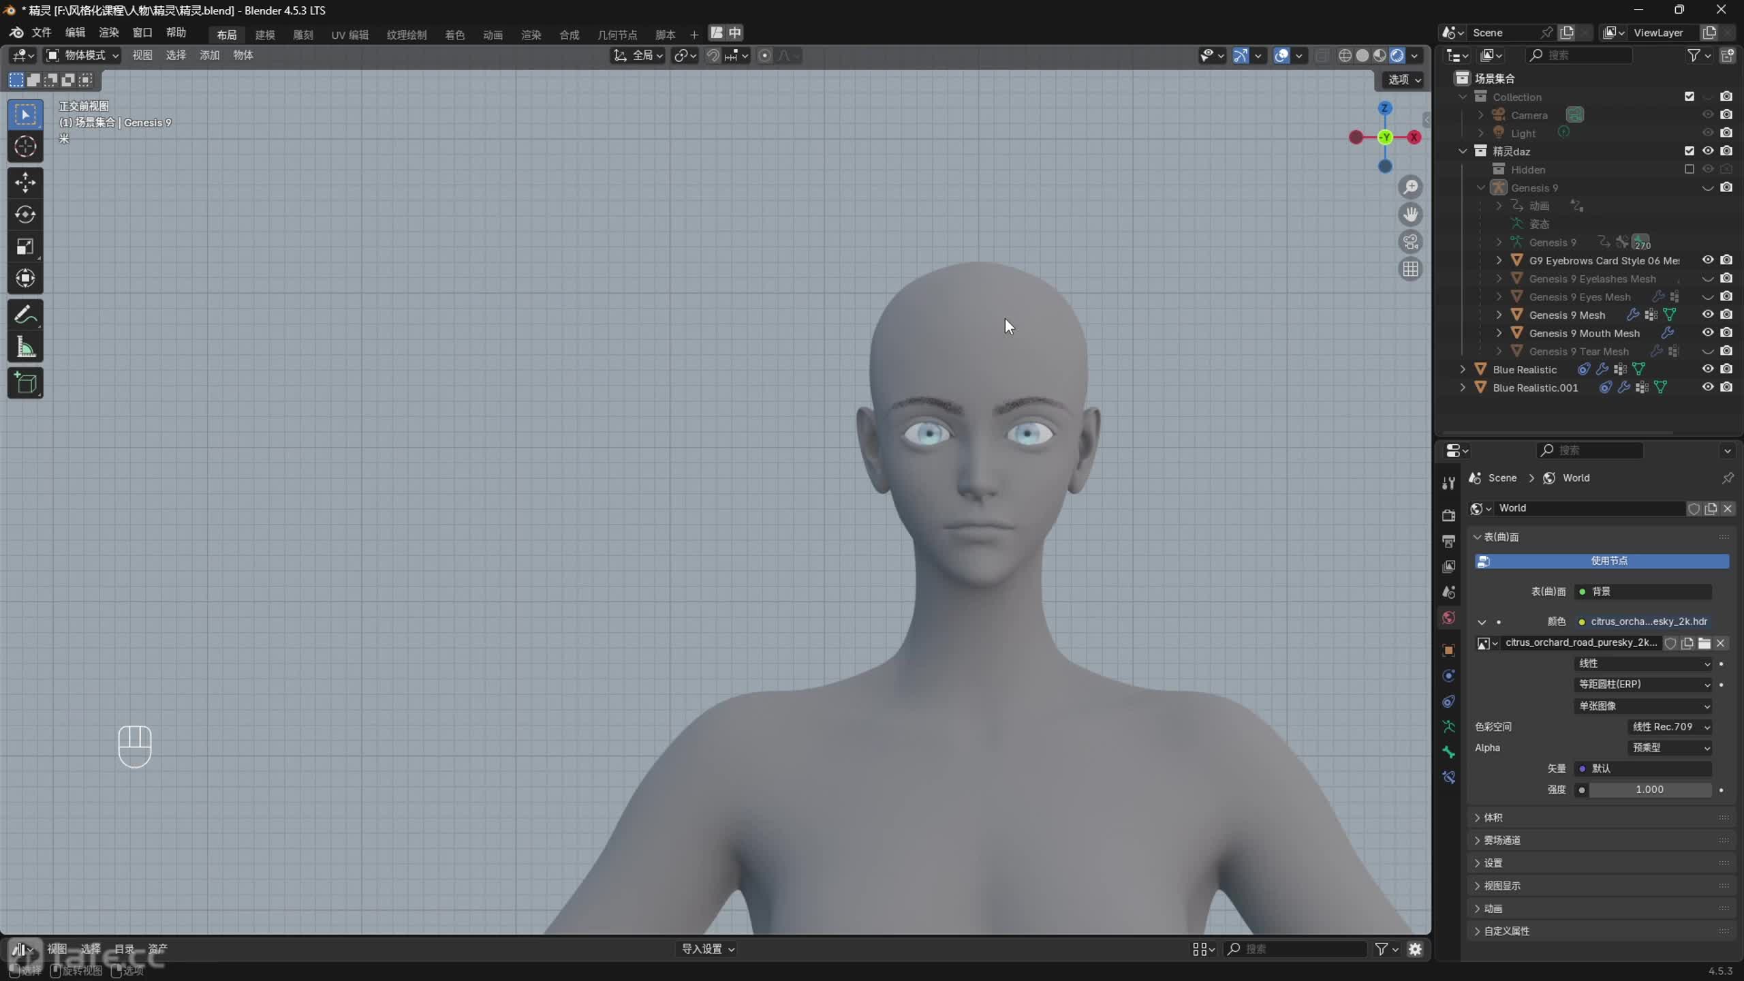
Task: Hide Genesis 9 Mouth Mesh in viewport
Action: 1707,333
